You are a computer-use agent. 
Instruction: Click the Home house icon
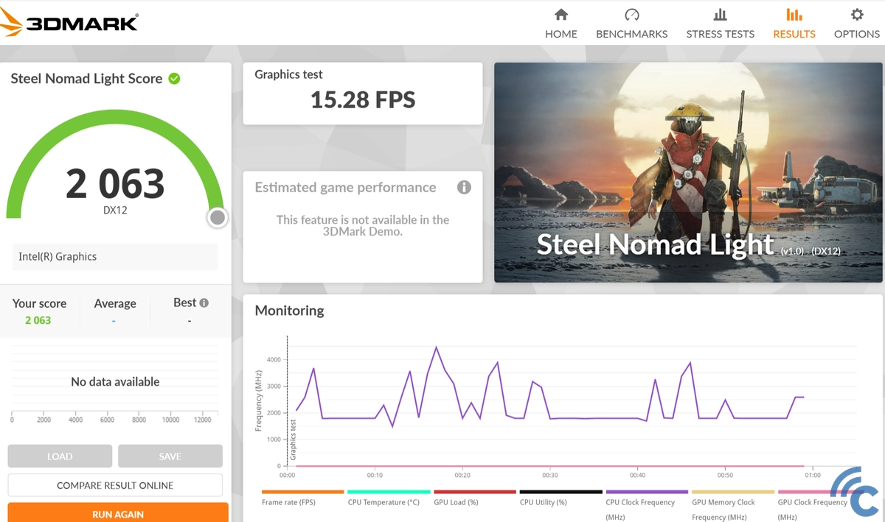tap(560, 15)
